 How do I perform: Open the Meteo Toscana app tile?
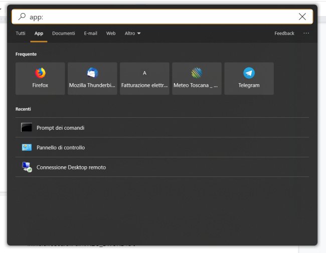click(197, 79)
